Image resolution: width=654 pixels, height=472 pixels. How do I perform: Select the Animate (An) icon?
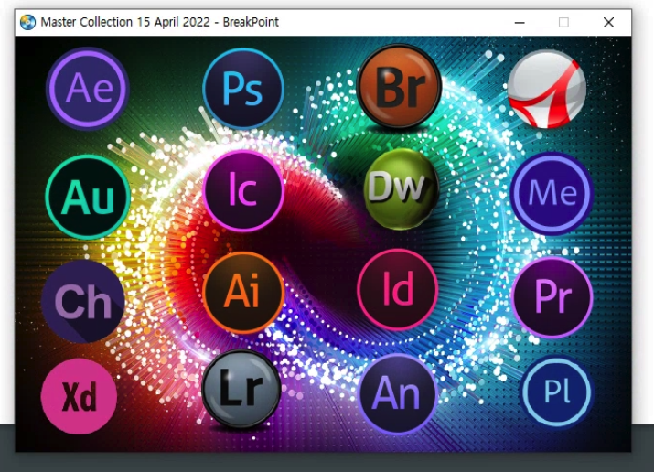pyautogui.click(x=397, y=394)
